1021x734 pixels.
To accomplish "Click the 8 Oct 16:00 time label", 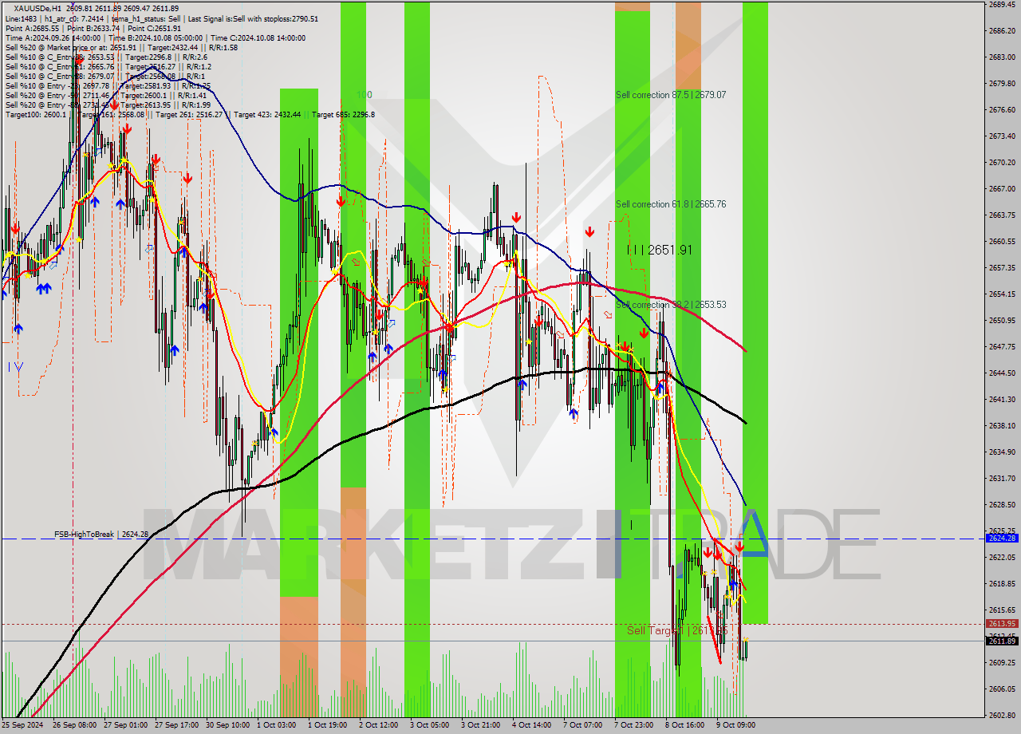I will click(687, 725).
